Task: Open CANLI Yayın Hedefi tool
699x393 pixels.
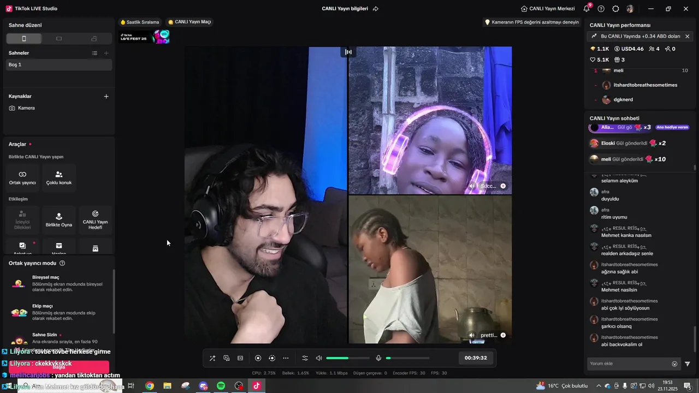Action: click(95, 219)
